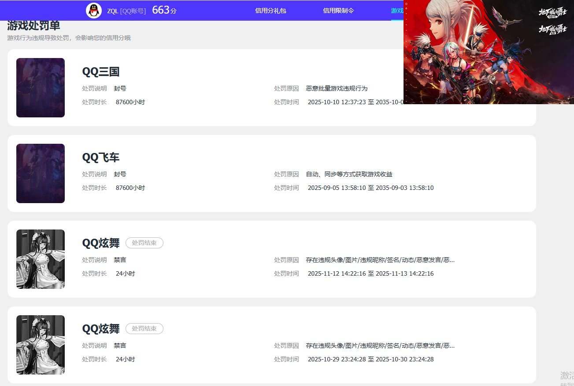Click 处罚时间 label in the QQ飞车 card
574x386 pixels.
pyautogui.click(x=286, y=188)
